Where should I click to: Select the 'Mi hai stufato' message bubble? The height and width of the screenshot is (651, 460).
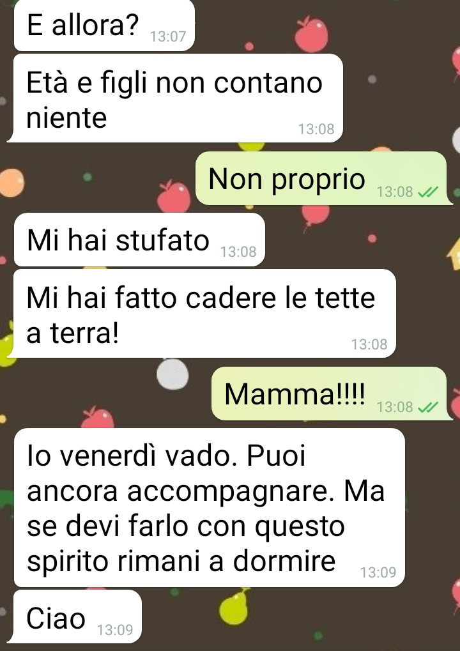(139, 240)
